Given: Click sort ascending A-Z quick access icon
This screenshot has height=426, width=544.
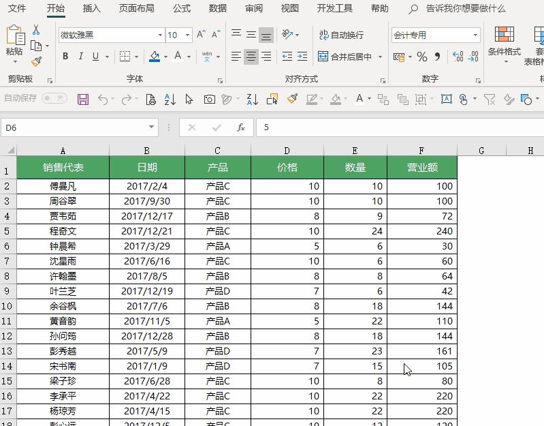Looking at the screenshot, I should pos(170,100).
